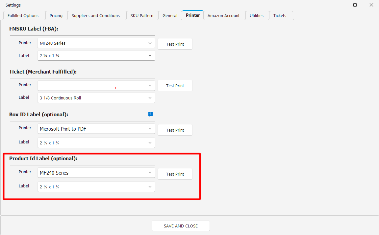
Task: Open the Box ID Label size dropdown
Action: pyautogui.click(x=96, y=143)
